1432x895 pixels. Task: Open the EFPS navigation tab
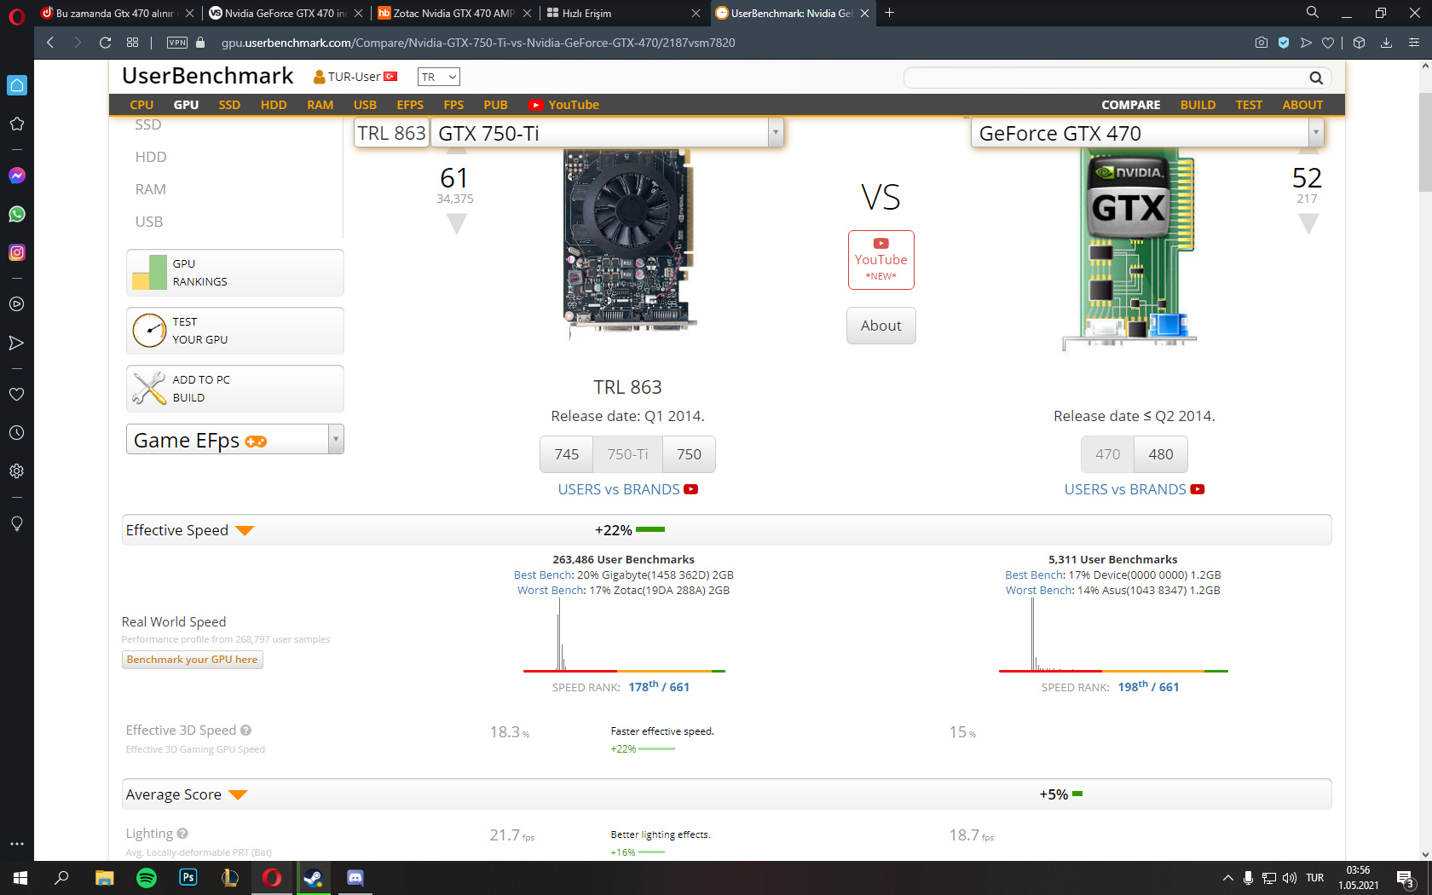[x=410, y=105]
